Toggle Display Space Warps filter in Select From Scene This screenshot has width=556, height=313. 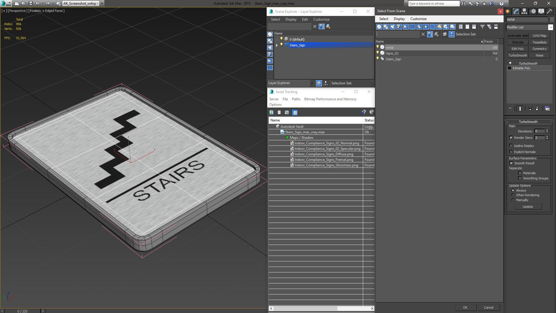tap(412, 27)
